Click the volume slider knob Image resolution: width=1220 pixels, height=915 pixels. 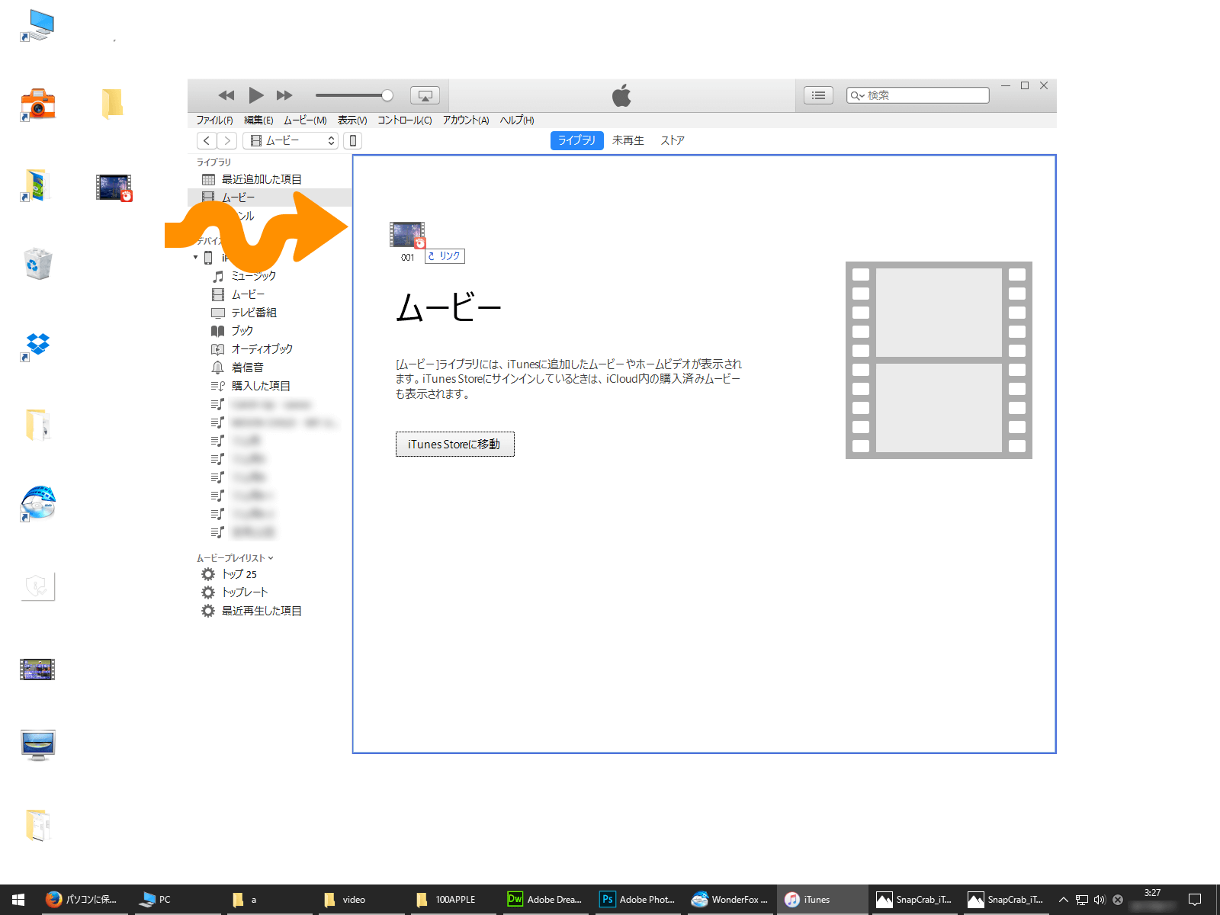click(387, 95)
